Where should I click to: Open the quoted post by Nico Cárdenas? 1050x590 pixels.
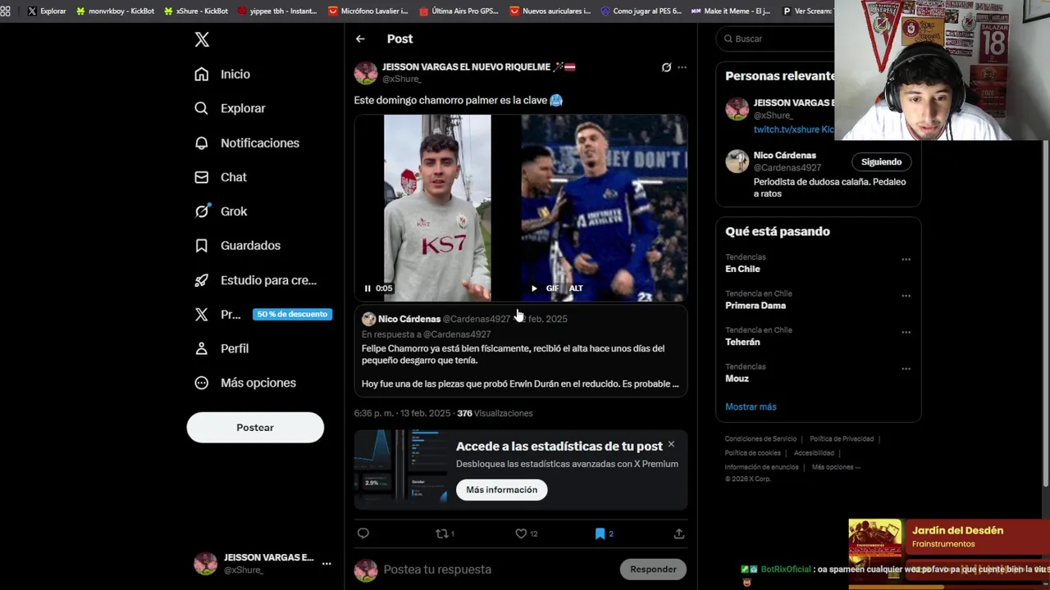[521, 351]
